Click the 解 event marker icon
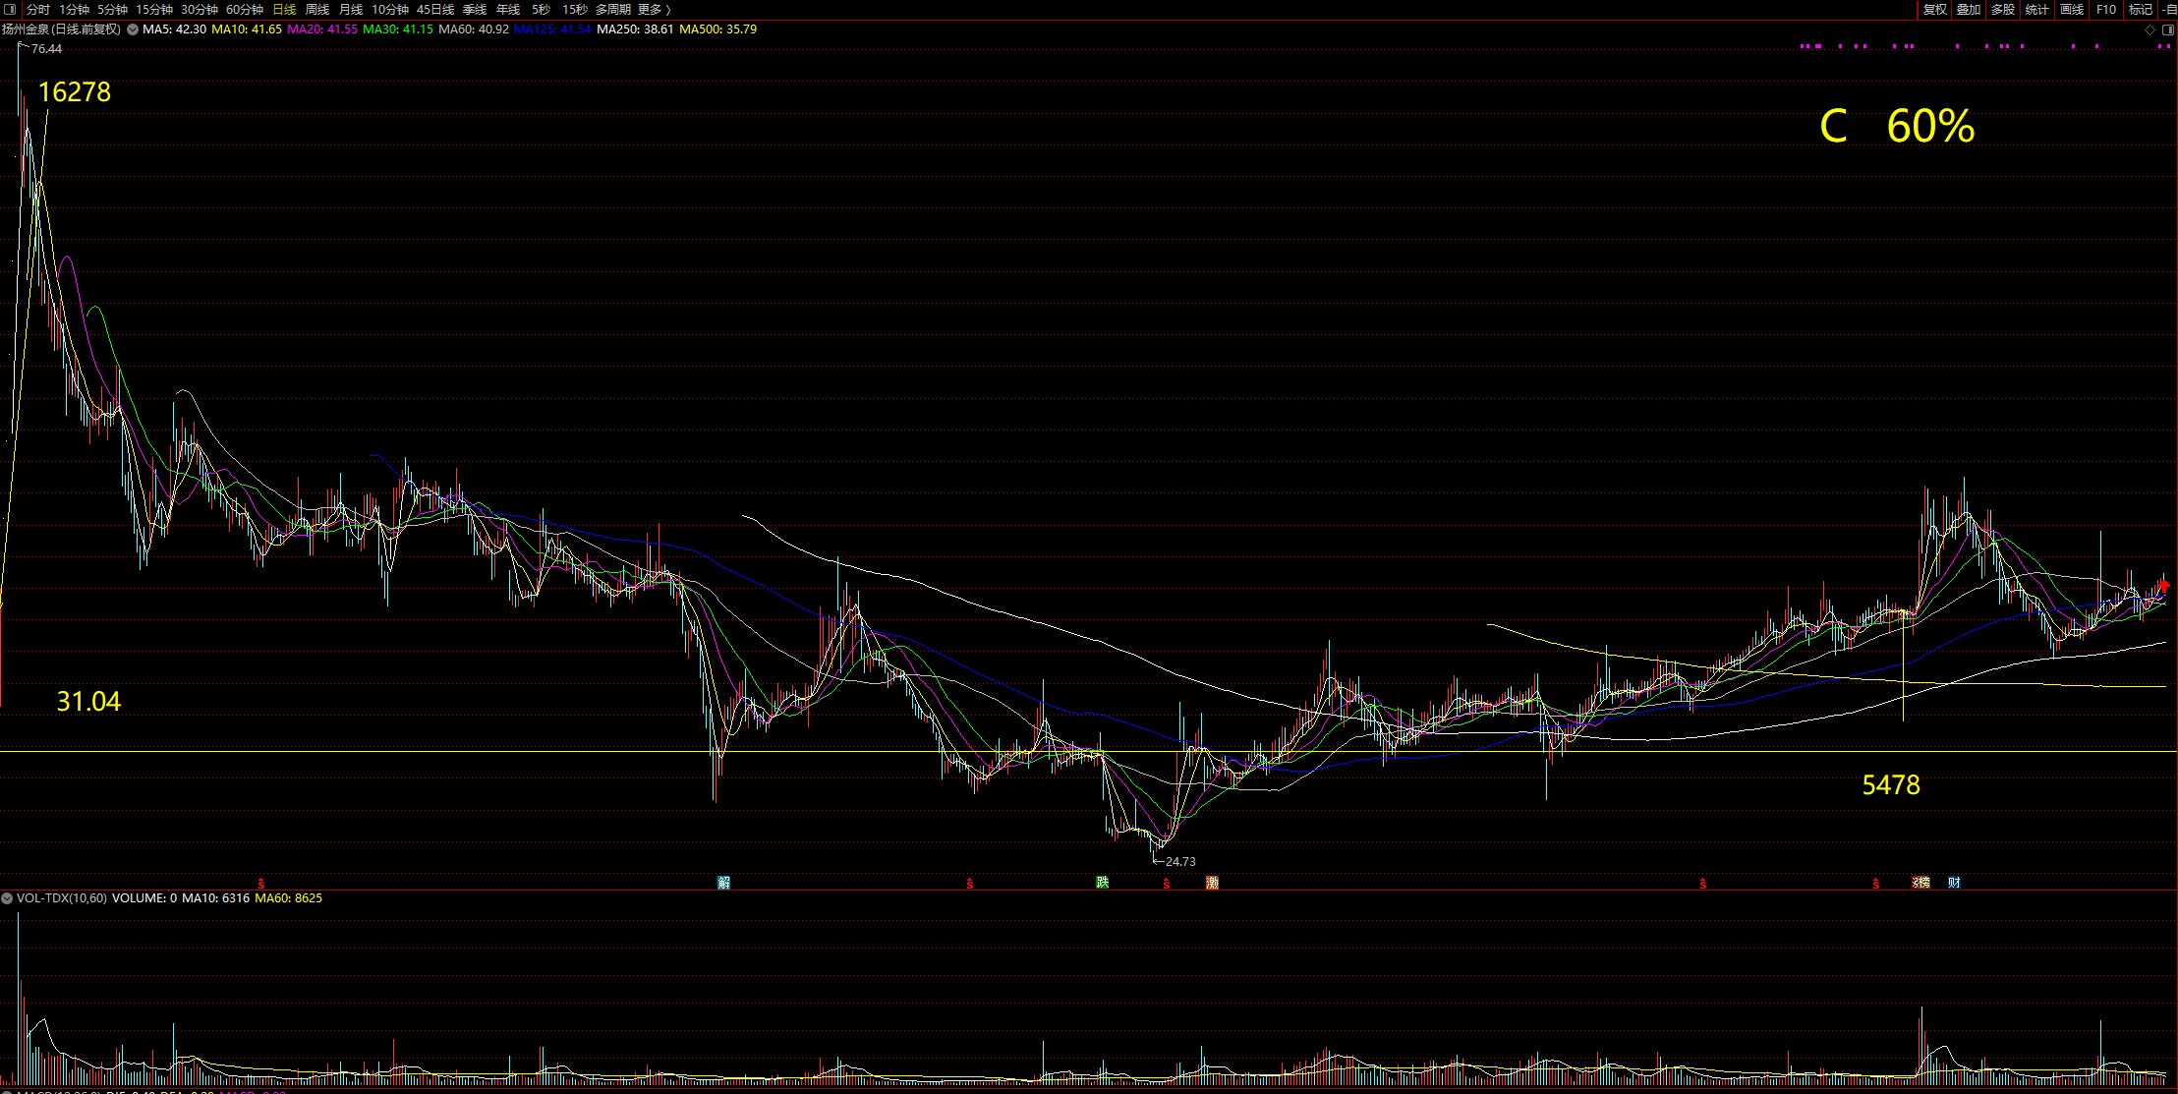 click(x=724, y=883)
